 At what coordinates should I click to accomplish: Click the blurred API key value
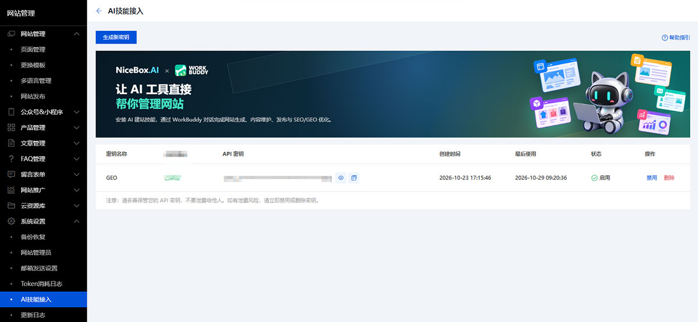tap(277, 178)
